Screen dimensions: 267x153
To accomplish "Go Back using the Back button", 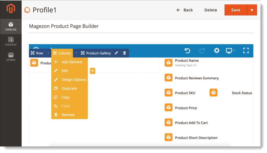I will [185, 10].
